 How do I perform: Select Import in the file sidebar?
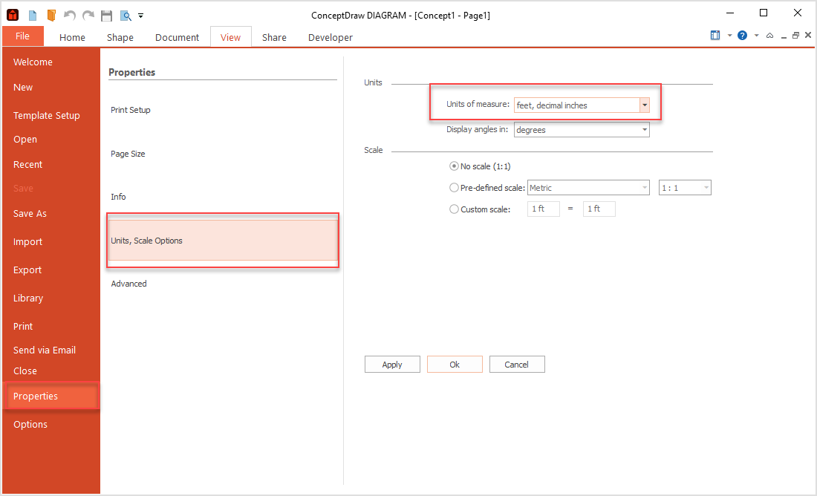[27, 241]
